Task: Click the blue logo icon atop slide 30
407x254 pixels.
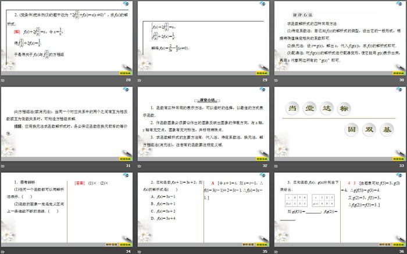Action: (399, 3)
